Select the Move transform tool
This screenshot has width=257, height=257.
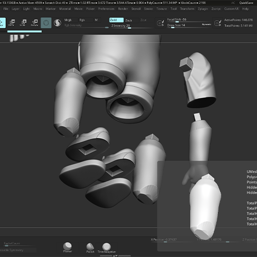tap(12, 23)
